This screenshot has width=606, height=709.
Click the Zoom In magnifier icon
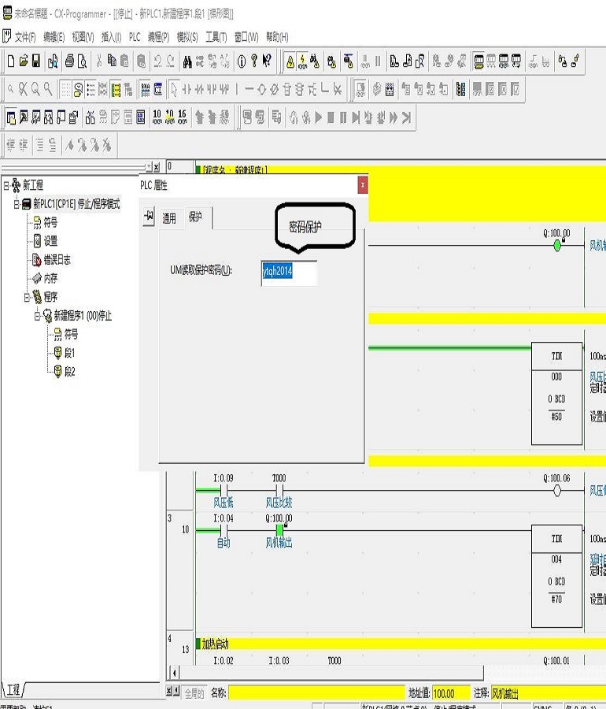click(35, 89)
